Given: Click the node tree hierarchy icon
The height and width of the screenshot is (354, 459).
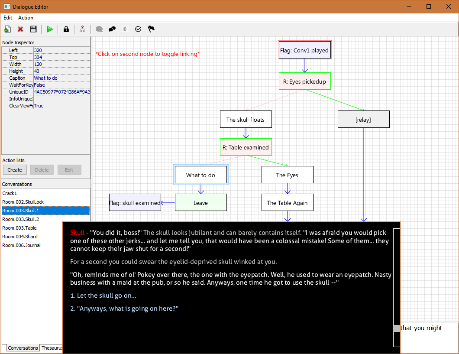Looking at the screenshot, I should pos(82,29).
